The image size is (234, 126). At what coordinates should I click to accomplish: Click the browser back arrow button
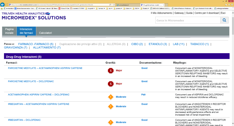click(3, 5)
